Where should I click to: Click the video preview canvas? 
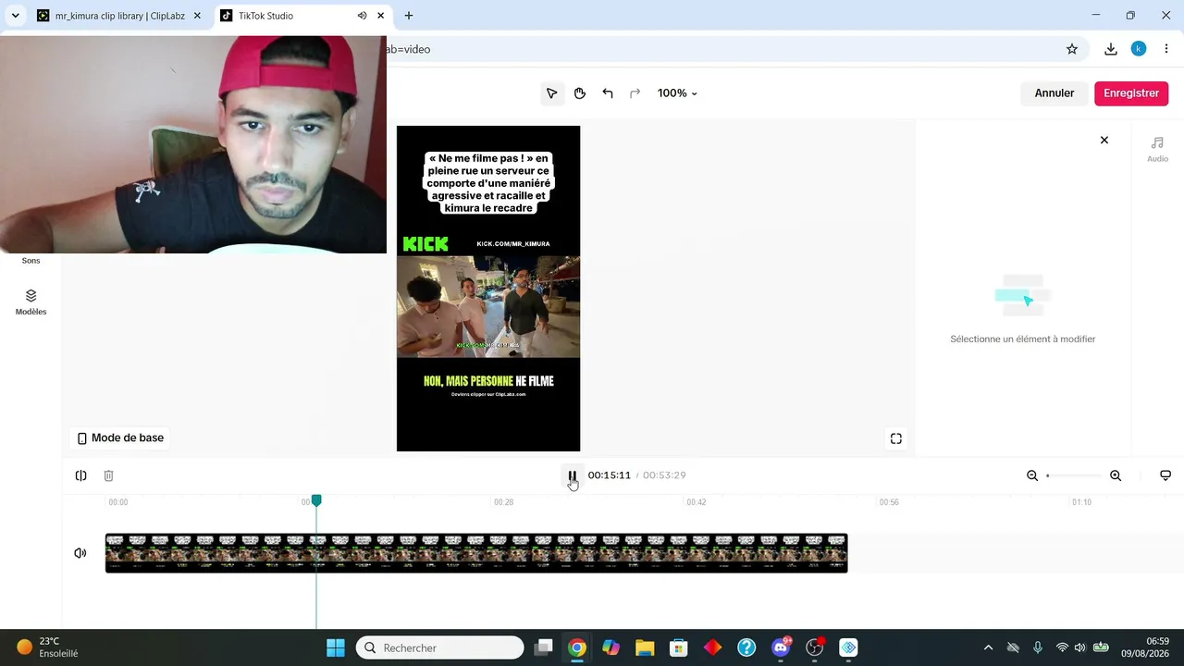coord(488,289)
